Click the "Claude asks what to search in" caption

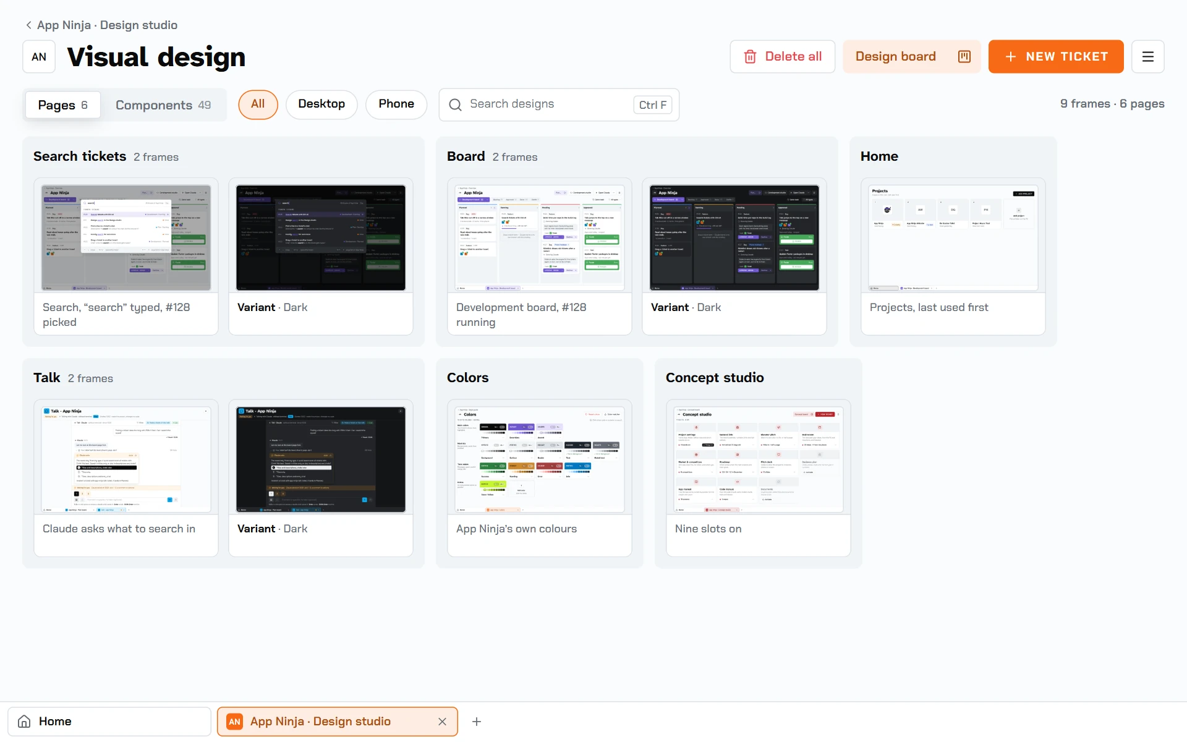coord(119,529)
